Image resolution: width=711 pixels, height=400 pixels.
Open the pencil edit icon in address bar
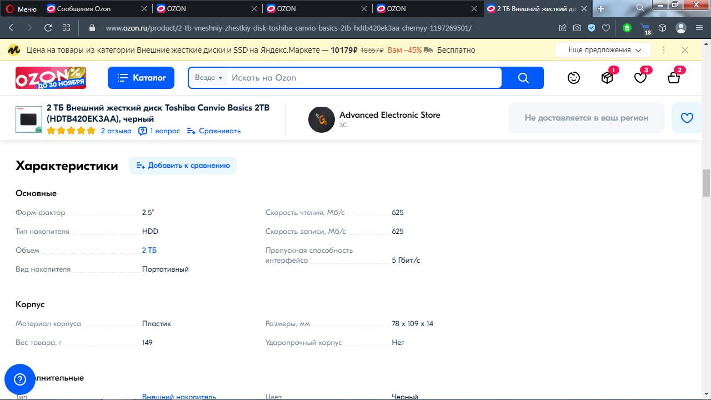563,28
